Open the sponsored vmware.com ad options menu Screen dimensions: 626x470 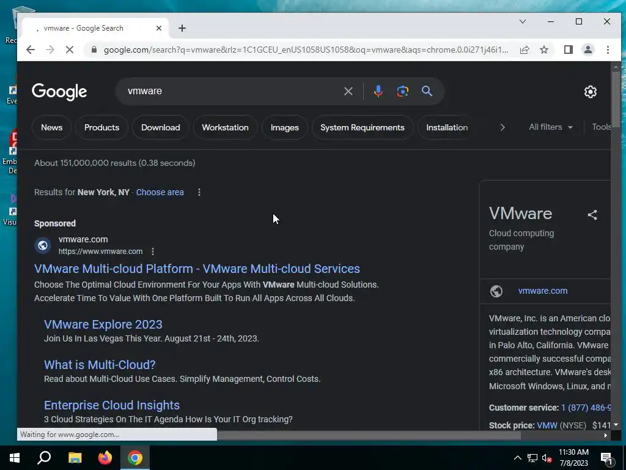pos(153,252)
